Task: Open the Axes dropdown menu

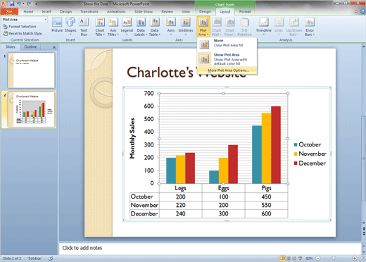Action: [x=171, y=26]
